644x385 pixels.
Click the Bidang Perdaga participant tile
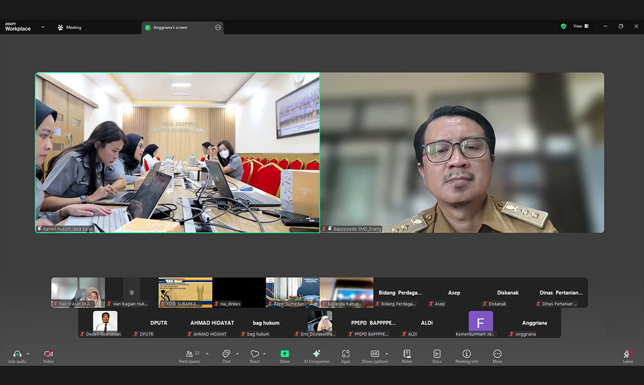pyautogui.click(x=400, y=293)
